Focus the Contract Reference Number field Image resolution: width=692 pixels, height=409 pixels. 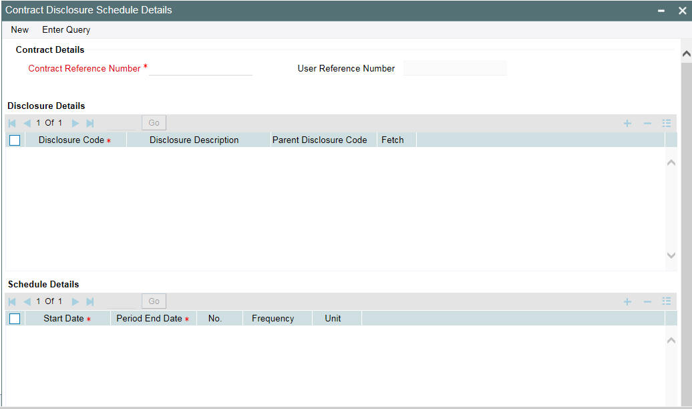(x=200, y=68)
